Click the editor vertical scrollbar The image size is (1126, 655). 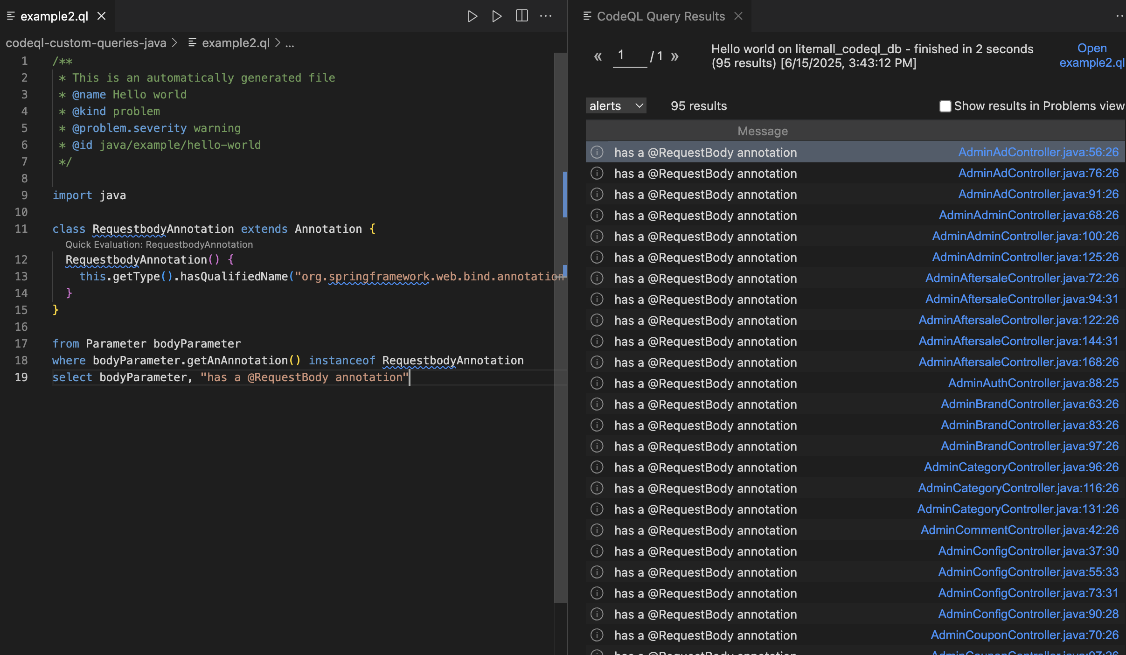coord(560,327)
